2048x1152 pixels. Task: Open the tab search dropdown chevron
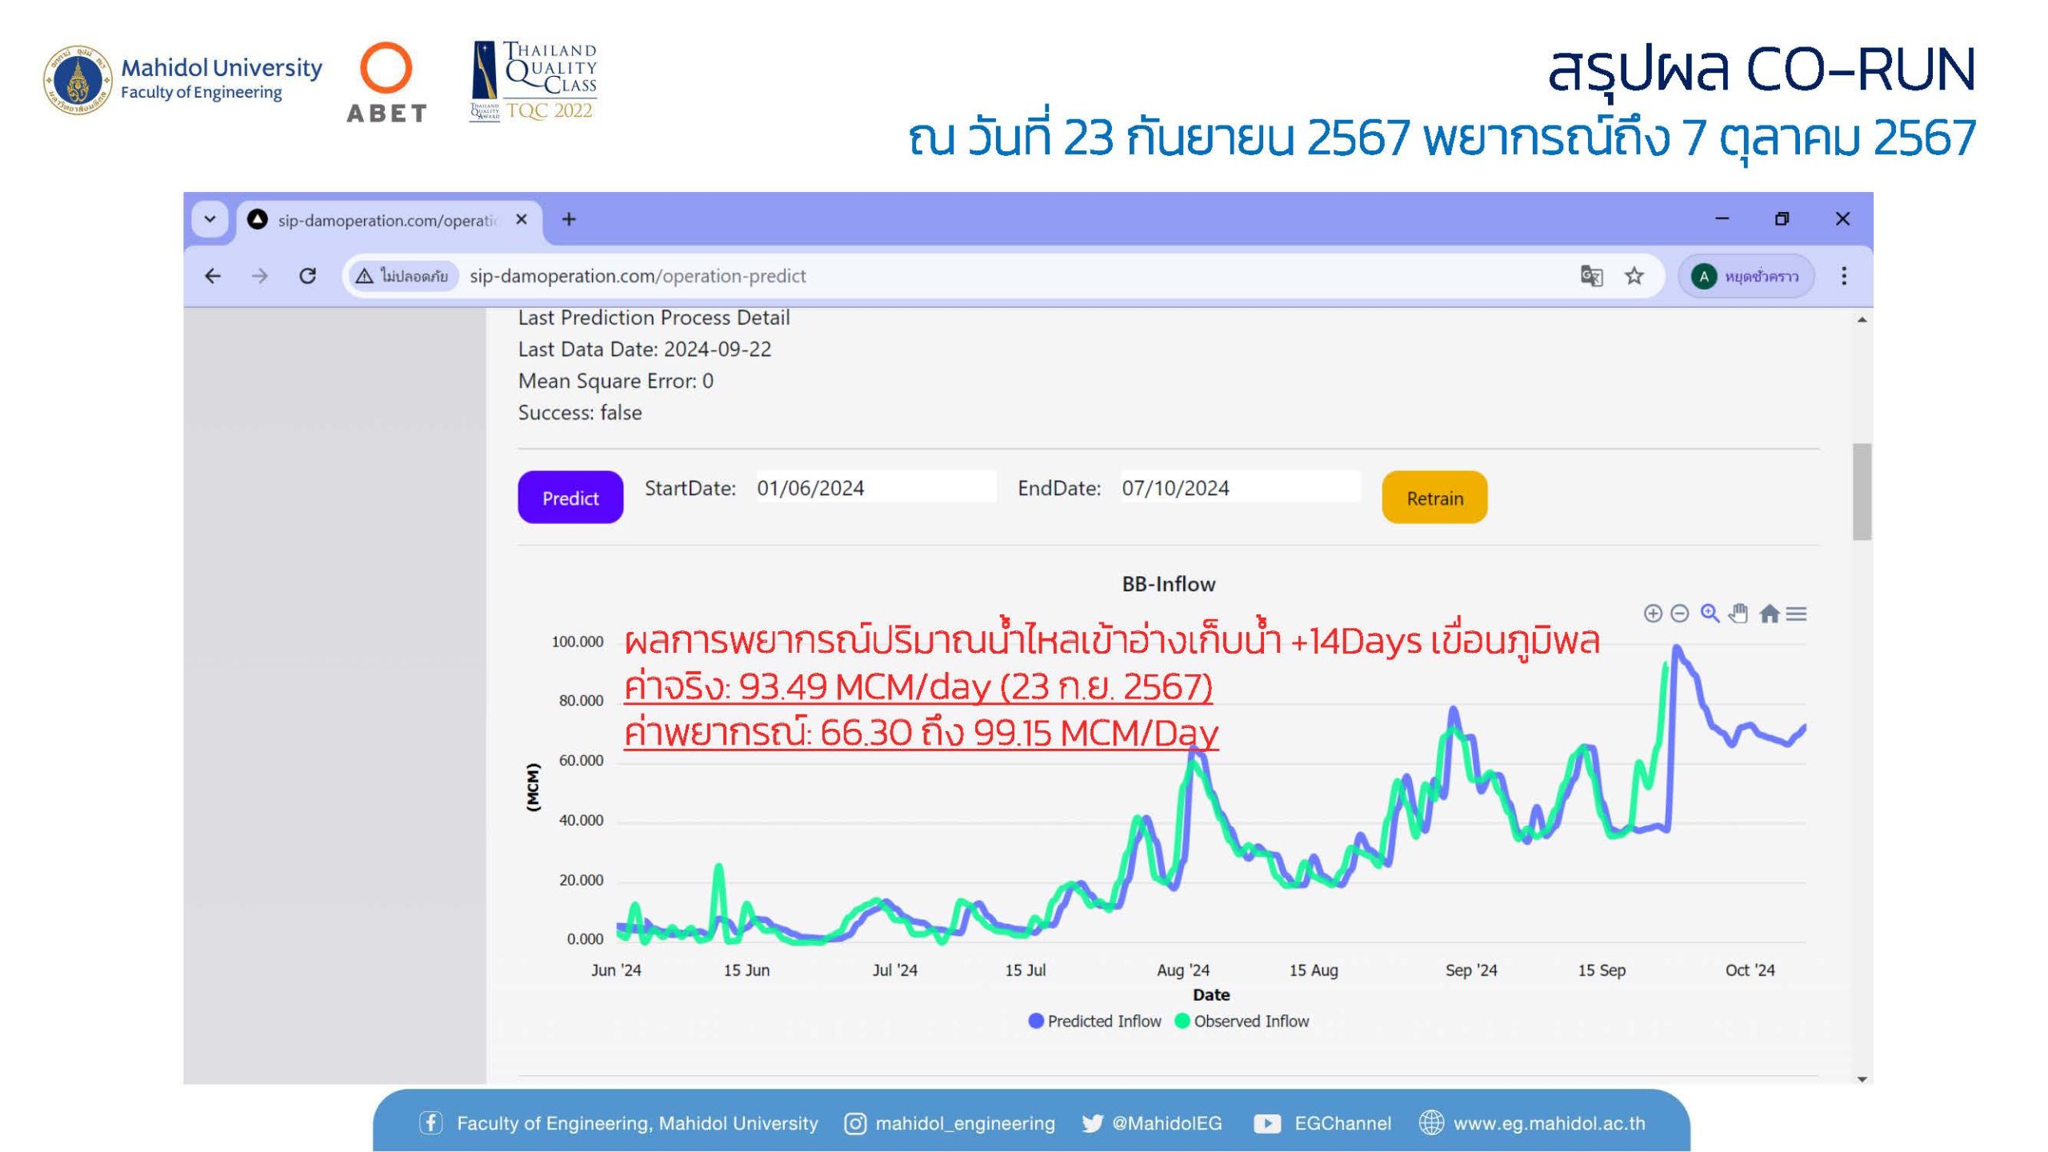coord(210,219)
